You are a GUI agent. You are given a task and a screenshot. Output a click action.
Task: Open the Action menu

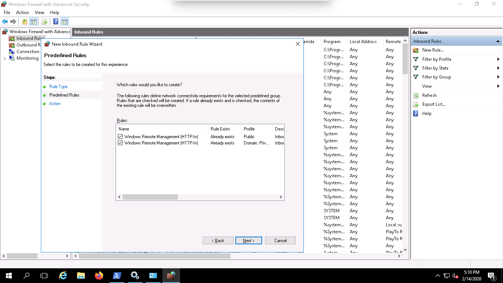pyautogui.click(x=22, y=13)
